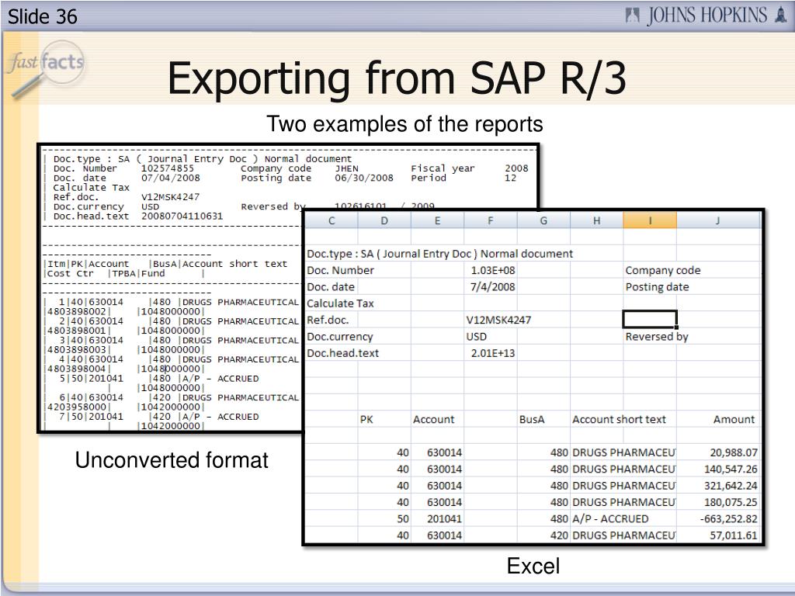Click the 'Slide 36' label
The image size is (795, 596).
pos(43,17)
